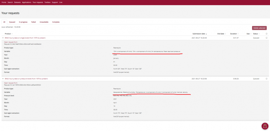Tick the select-all checkbox in table header

[x=267, y=34]
